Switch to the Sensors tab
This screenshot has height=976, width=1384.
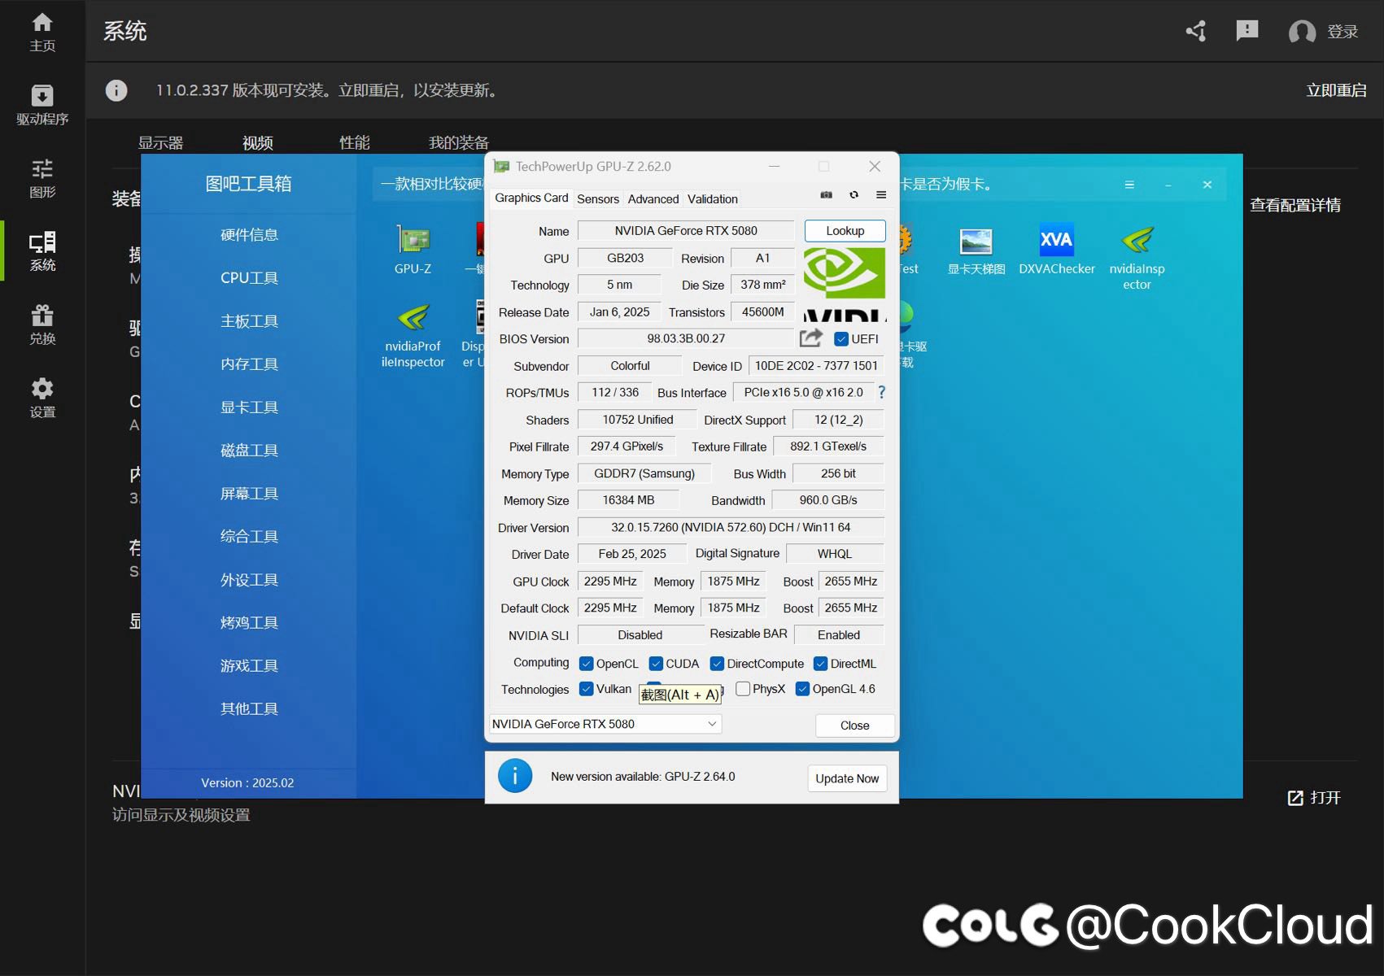(598, 199)
